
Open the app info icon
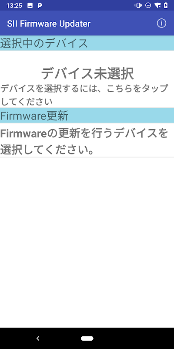tap(161, 24)
